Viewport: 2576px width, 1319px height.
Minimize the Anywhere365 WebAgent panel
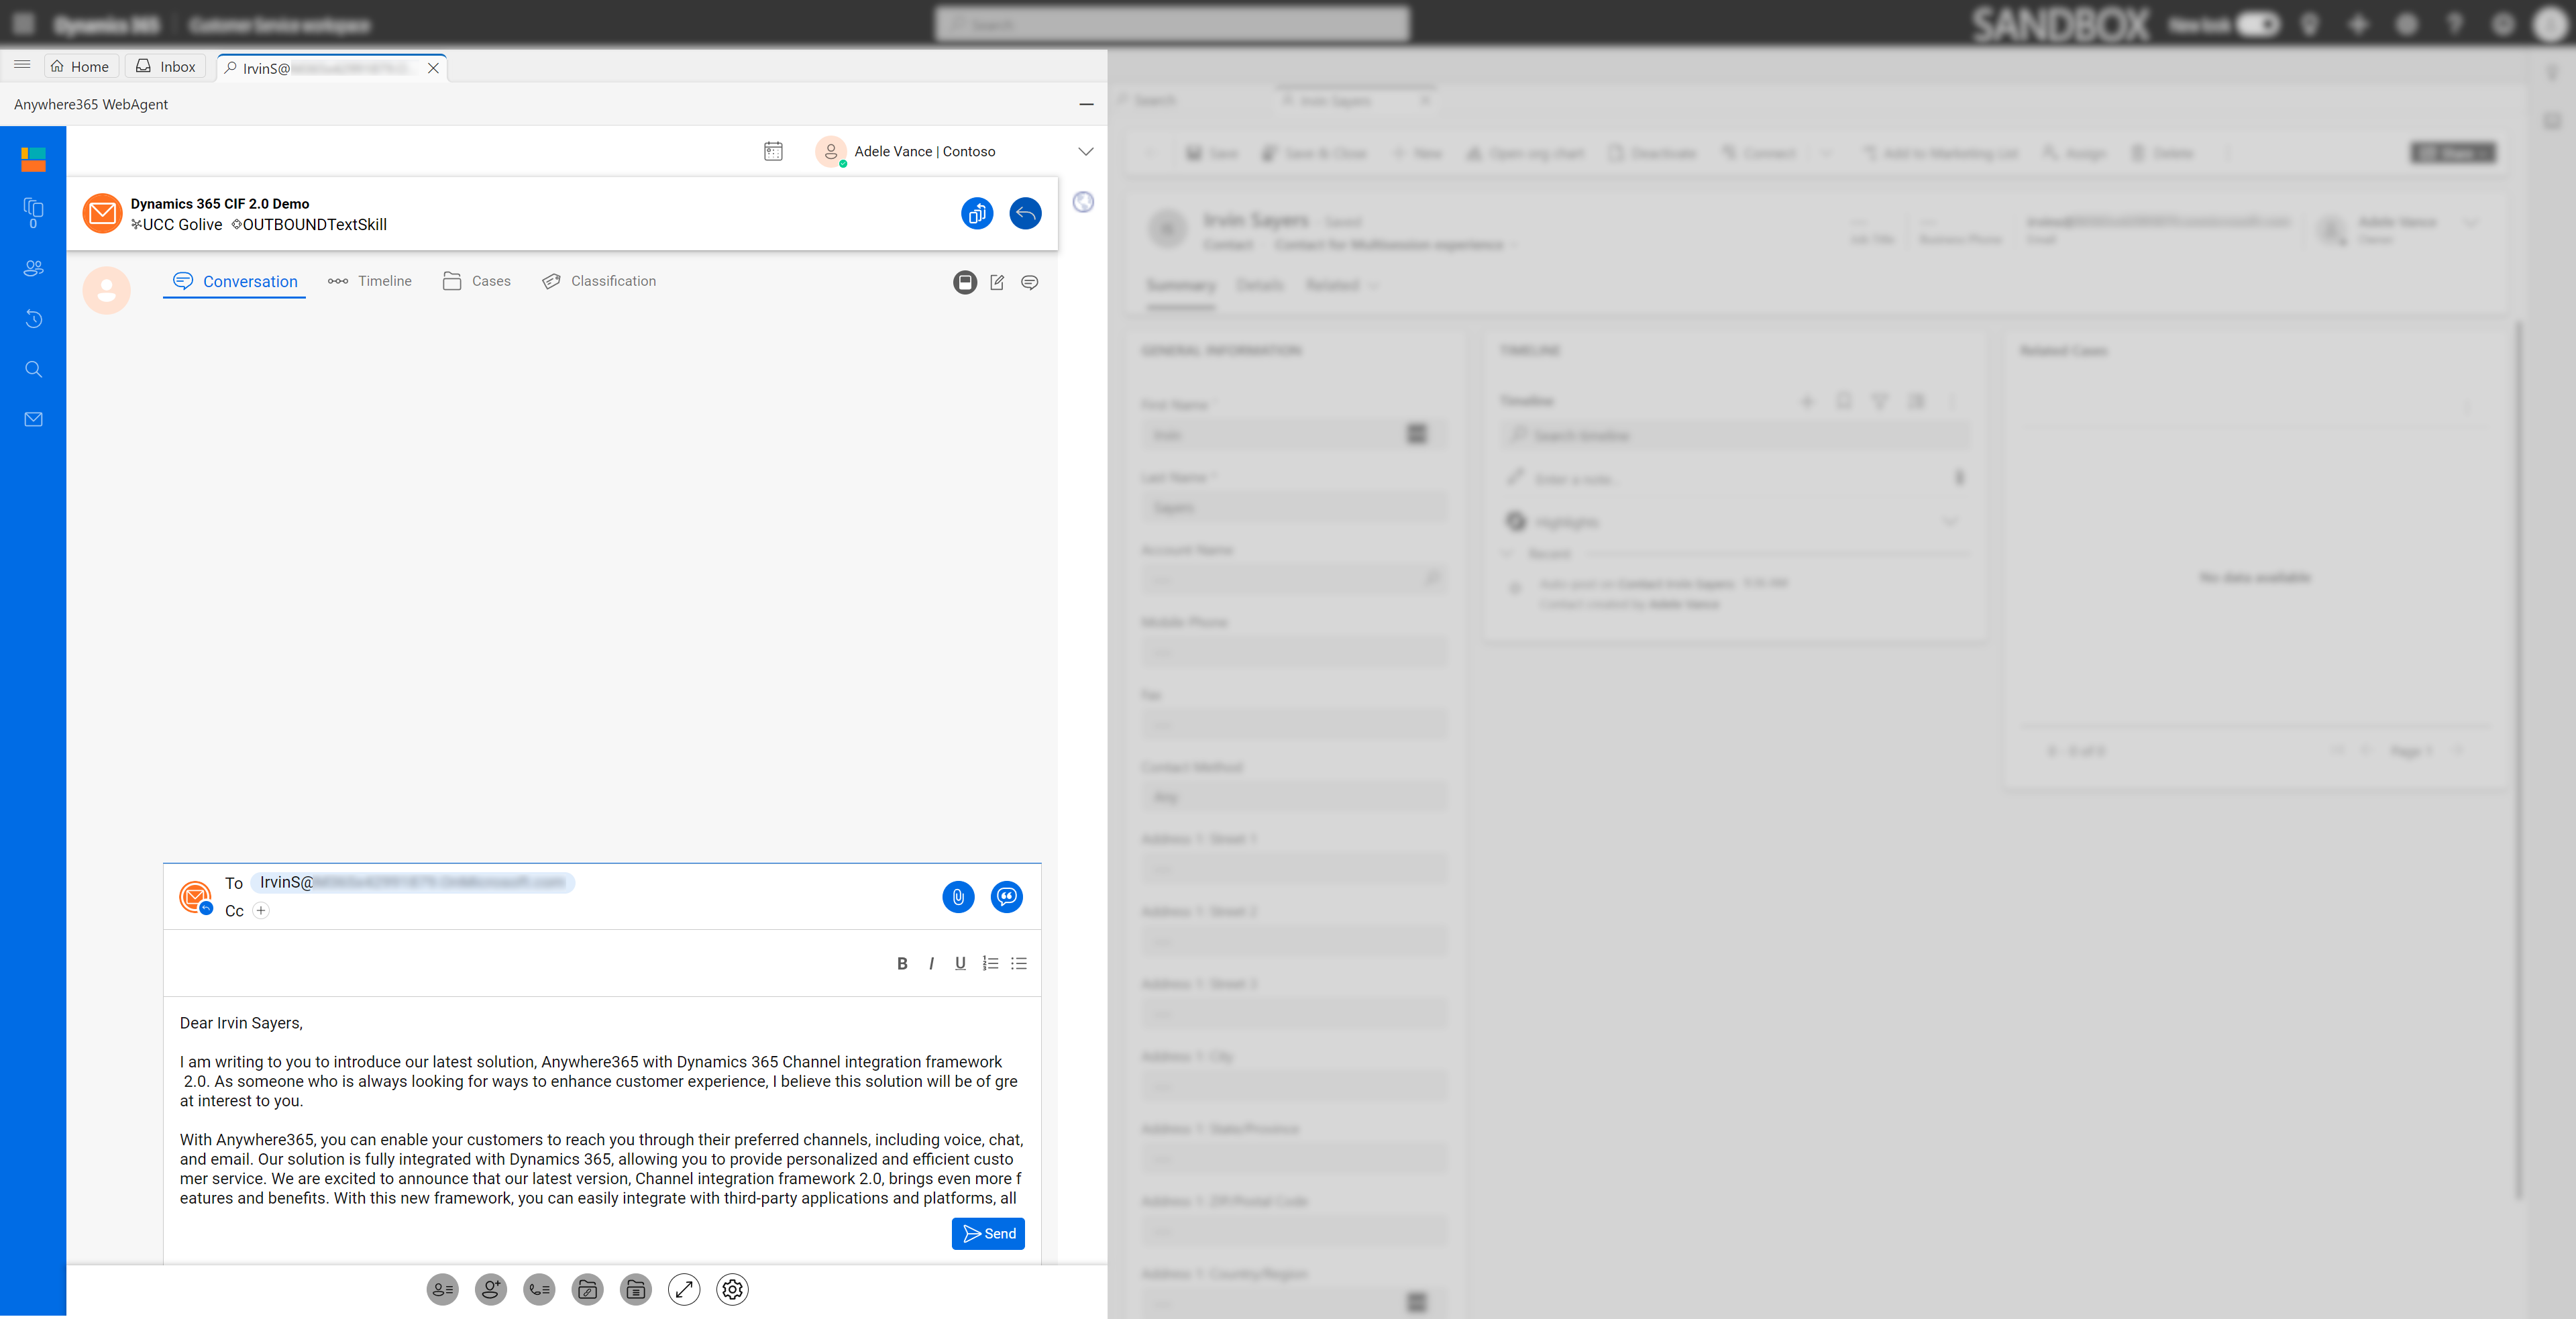pyautogui.click(x=1086, y=104)
